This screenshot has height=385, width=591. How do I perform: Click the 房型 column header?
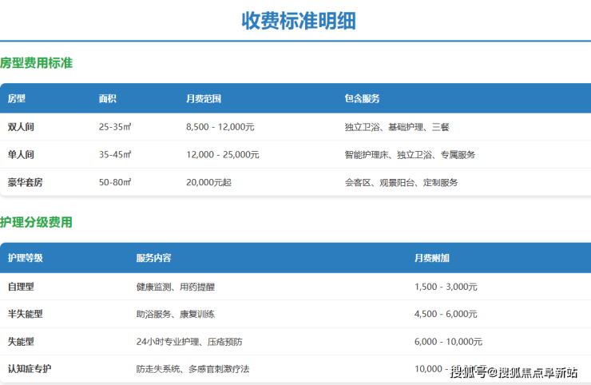[17, 99]
